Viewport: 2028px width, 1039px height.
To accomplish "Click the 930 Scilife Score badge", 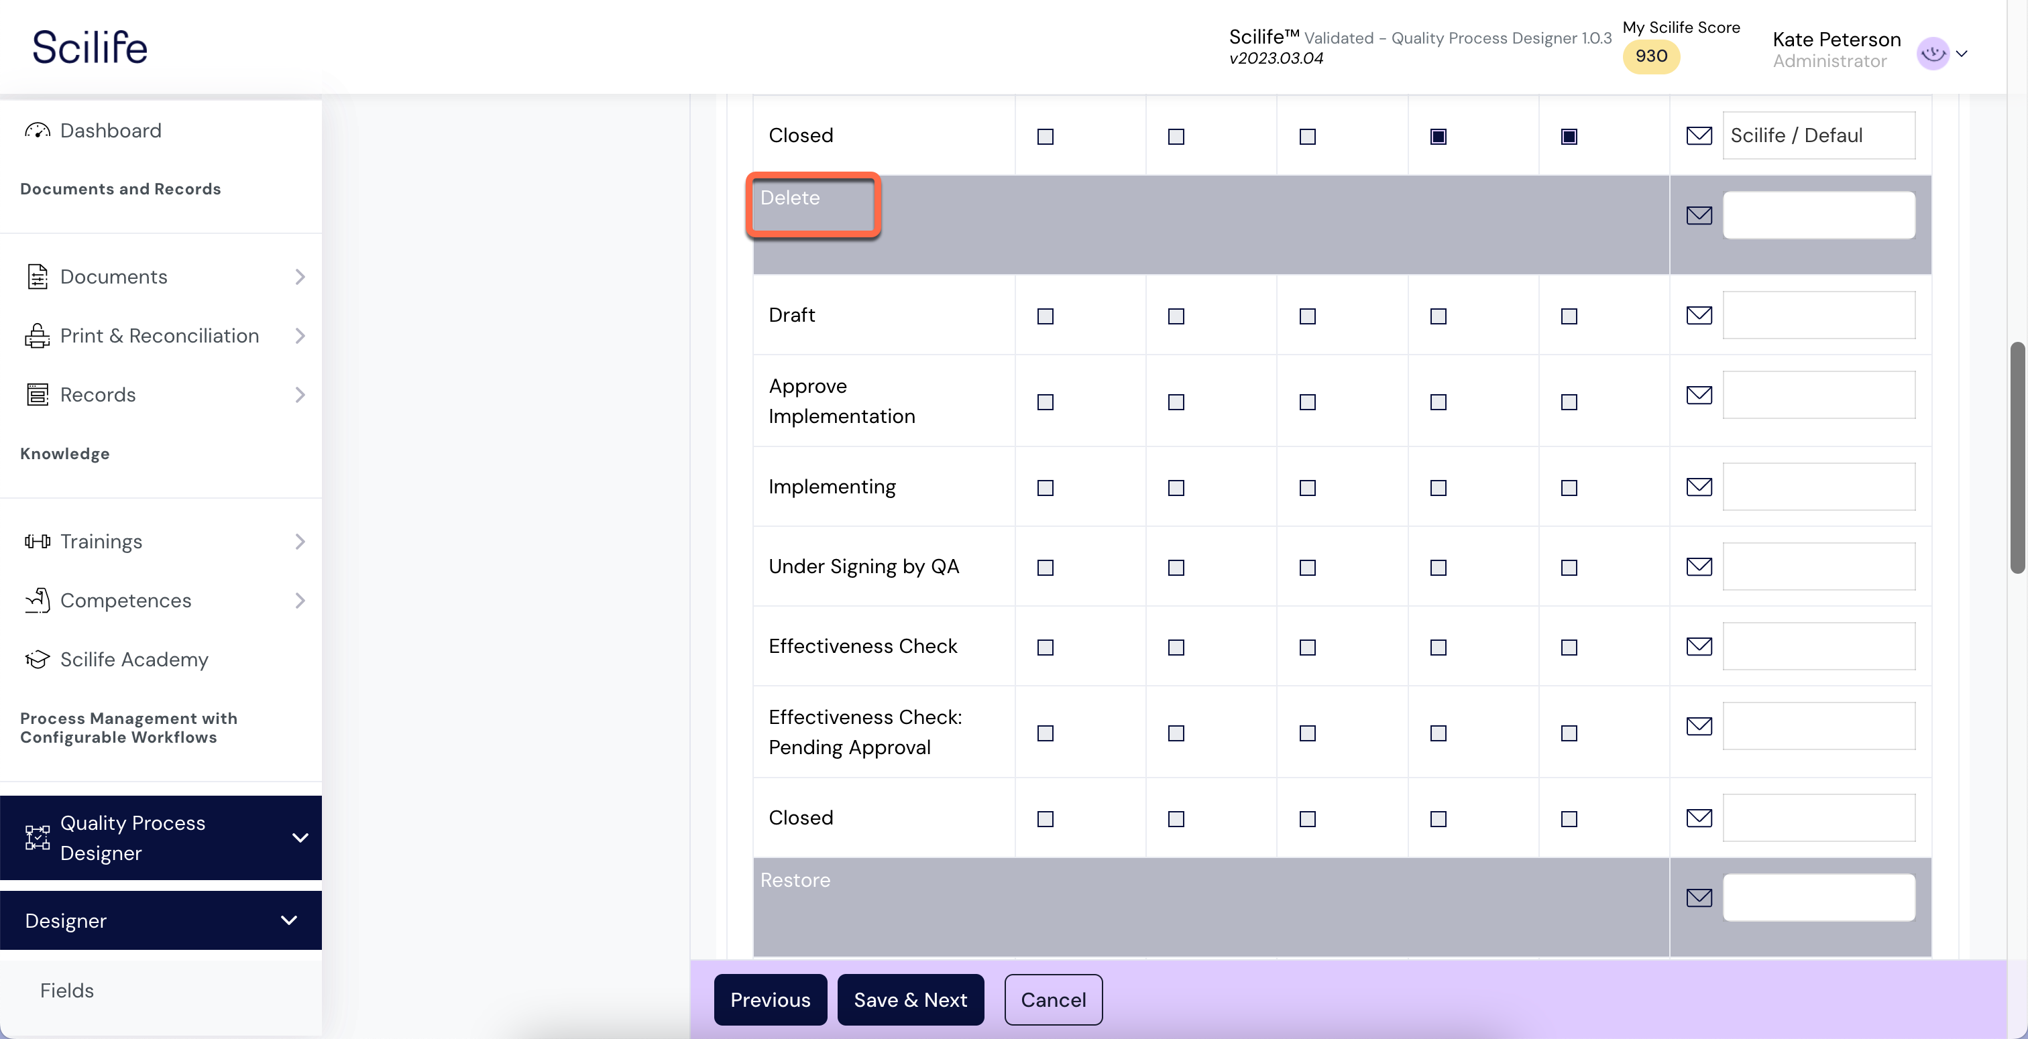I will tap(1651, 56).
